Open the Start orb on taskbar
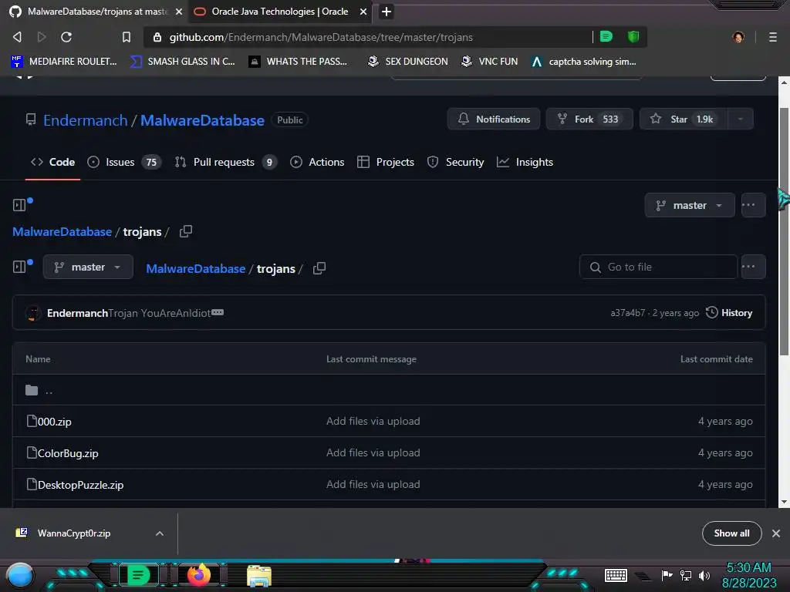This screenshot has height=592, width=790. pyautogui.click(x=20, y=575)
